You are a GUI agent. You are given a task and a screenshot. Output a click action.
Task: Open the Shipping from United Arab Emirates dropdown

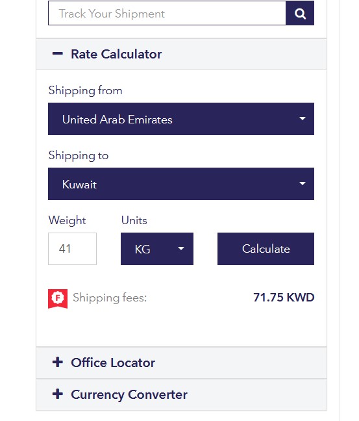point(181,119)
